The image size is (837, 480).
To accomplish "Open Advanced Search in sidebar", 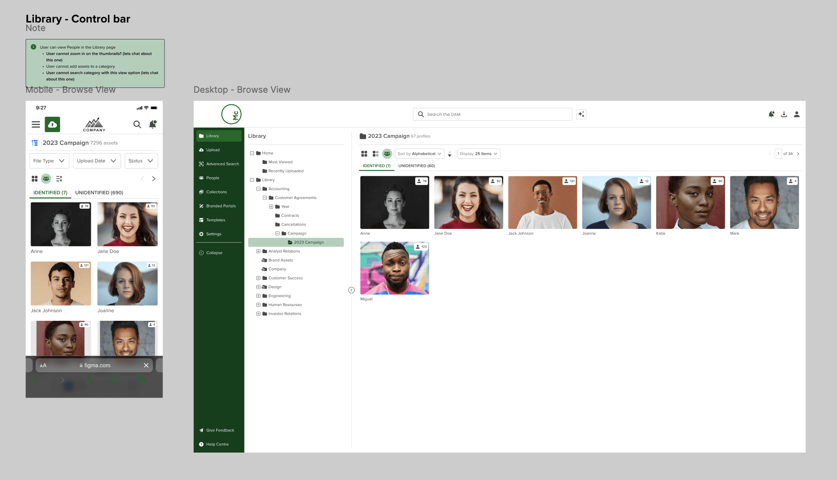I will [x=222, y=164].
